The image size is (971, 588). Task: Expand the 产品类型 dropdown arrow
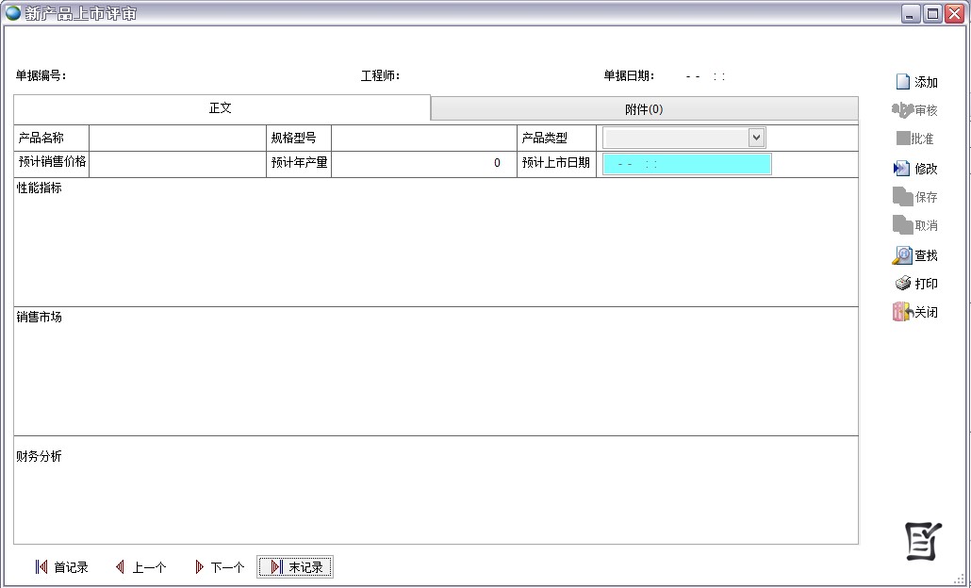click(756, 139)
